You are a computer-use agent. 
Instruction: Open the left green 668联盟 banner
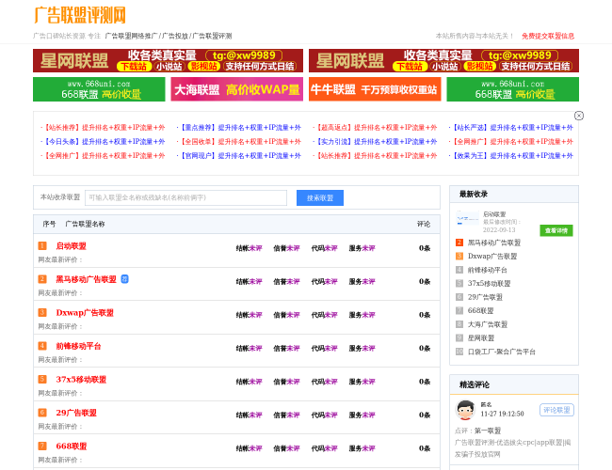pyautogui.click(x=99, y=89)
